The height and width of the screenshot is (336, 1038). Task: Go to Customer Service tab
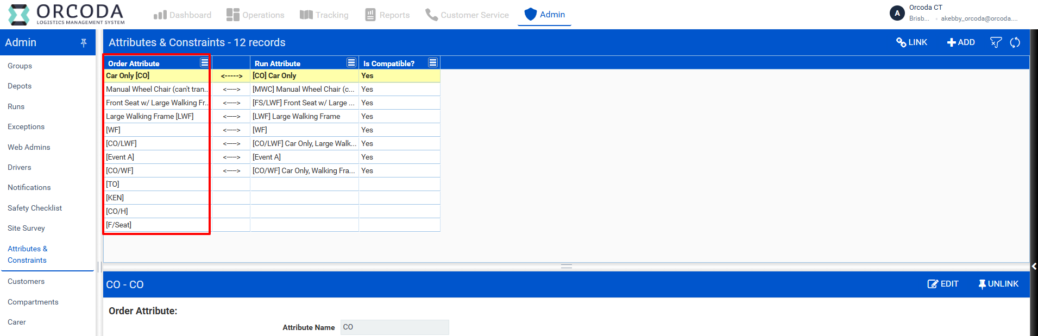point(467,15)
